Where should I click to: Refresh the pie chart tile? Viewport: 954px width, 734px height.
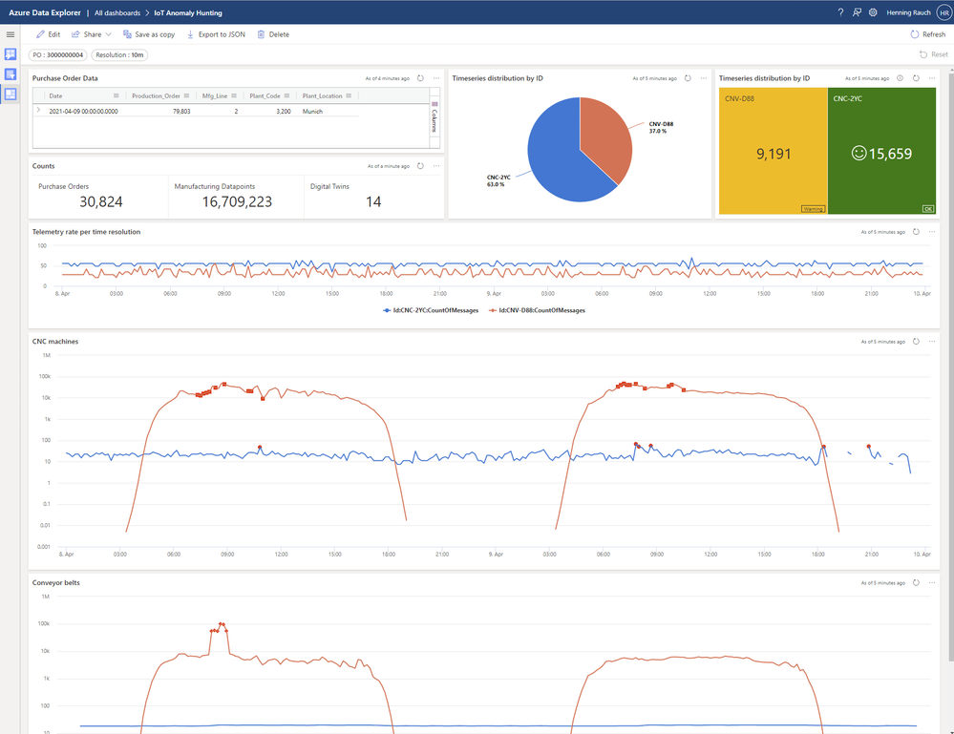(x=688, y=78)
